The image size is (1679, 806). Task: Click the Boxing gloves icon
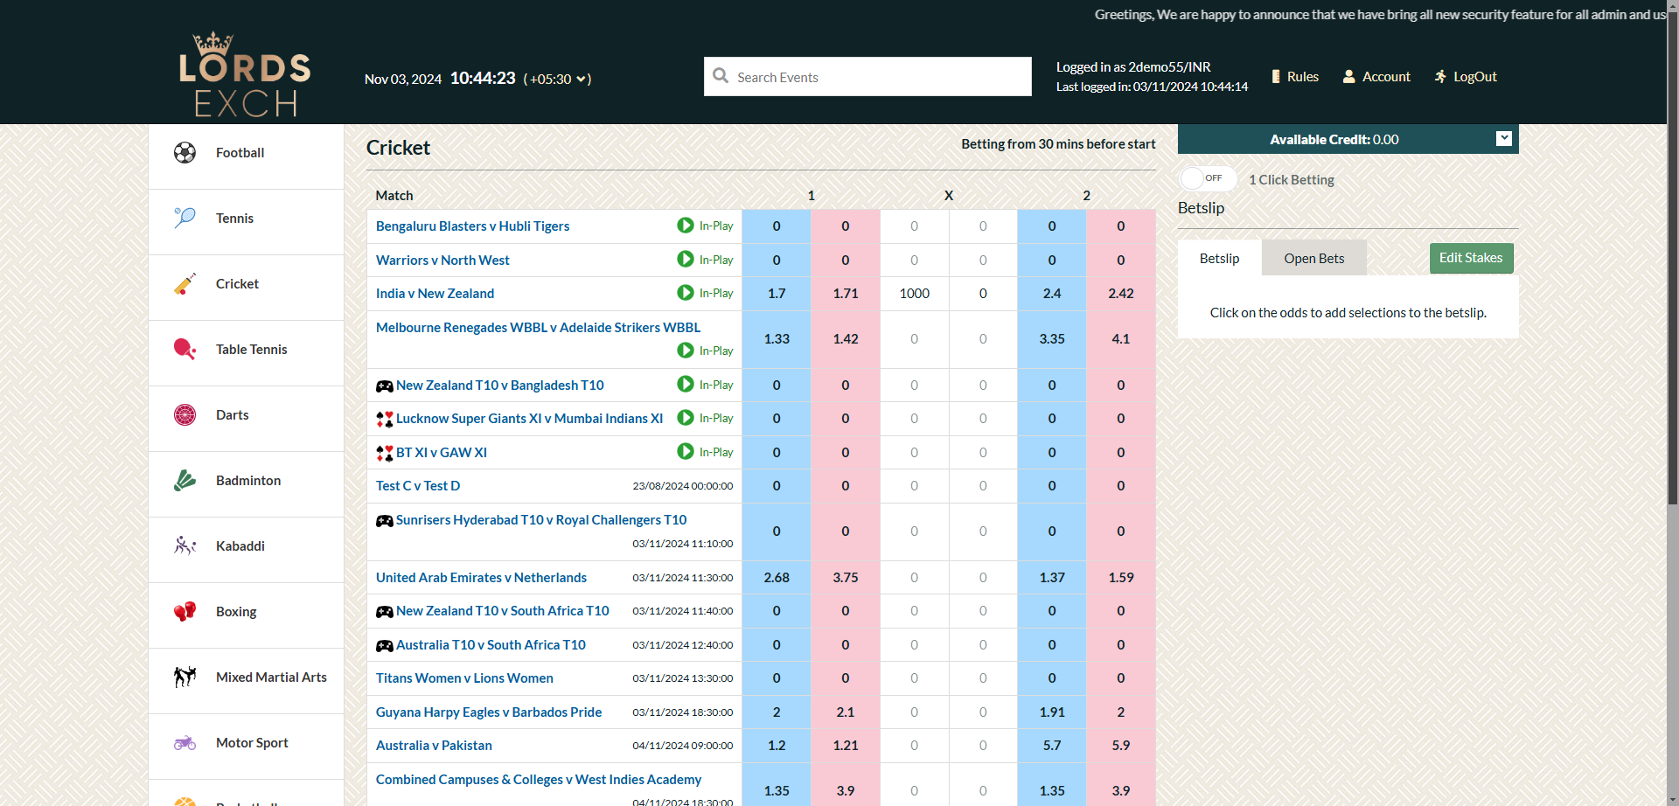185,611
